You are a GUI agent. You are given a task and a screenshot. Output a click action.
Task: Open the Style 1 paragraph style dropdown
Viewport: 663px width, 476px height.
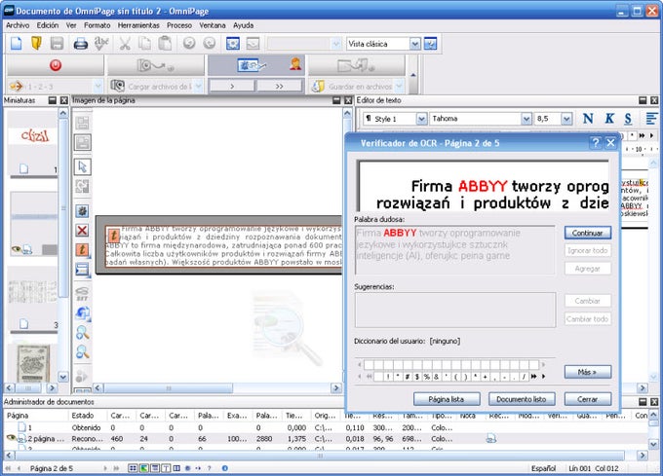421,119
